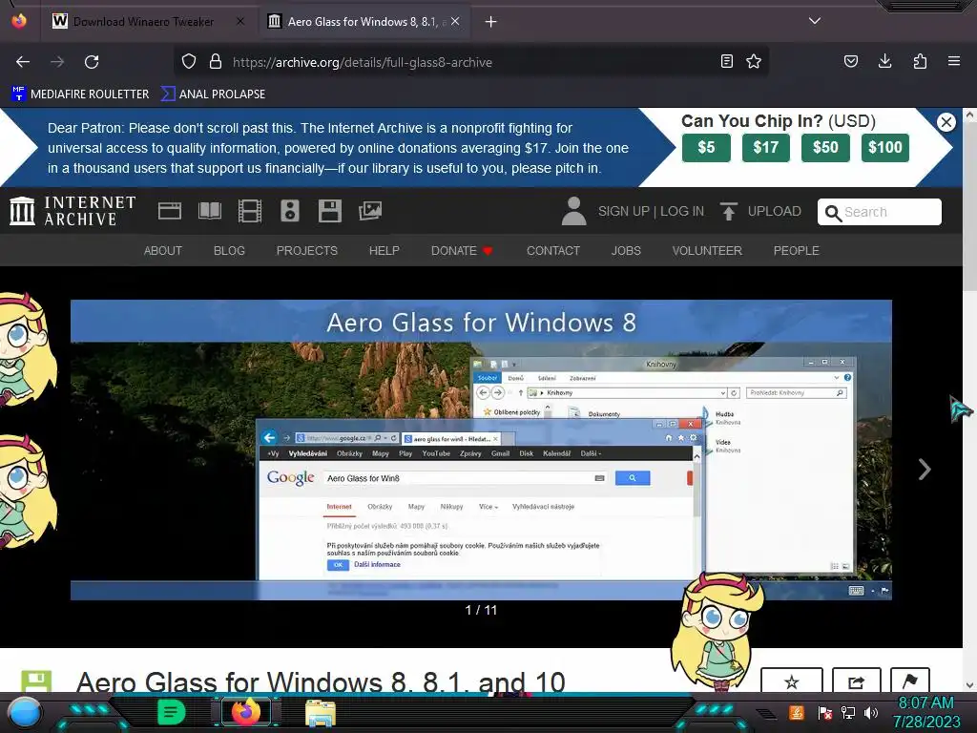
Task: Open the Video film strip icon
Action: pos(250,211)
